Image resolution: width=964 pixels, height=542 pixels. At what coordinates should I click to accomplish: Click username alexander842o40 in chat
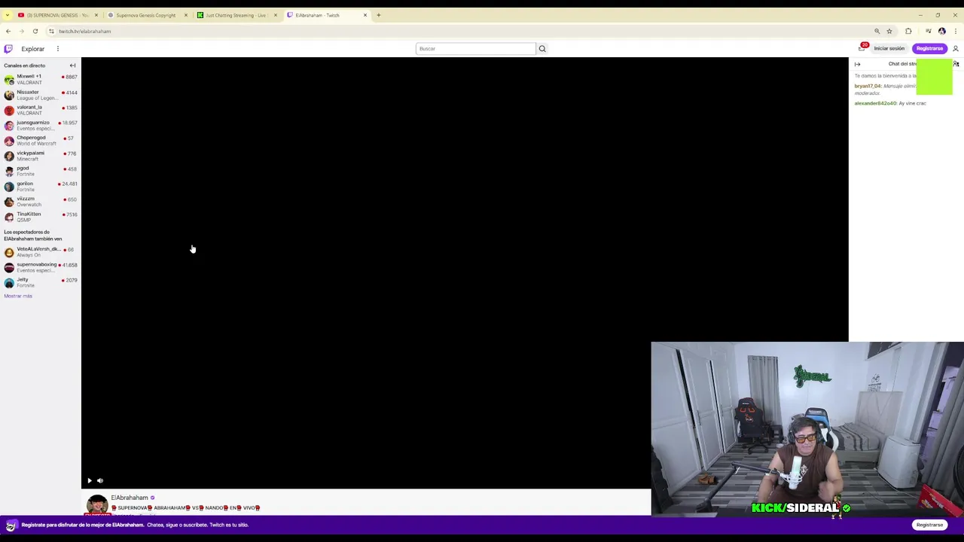(875, 103)
